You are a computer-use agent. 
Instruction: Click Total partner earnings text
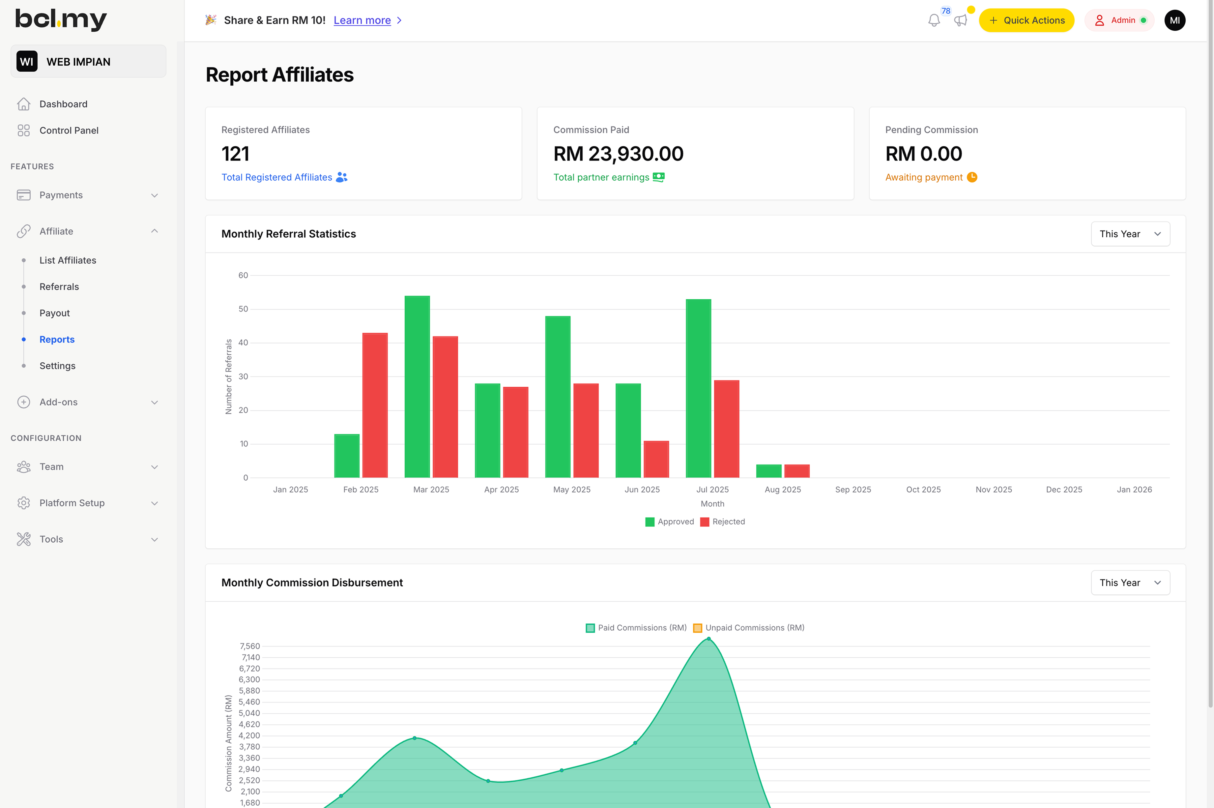coord(601,177)
